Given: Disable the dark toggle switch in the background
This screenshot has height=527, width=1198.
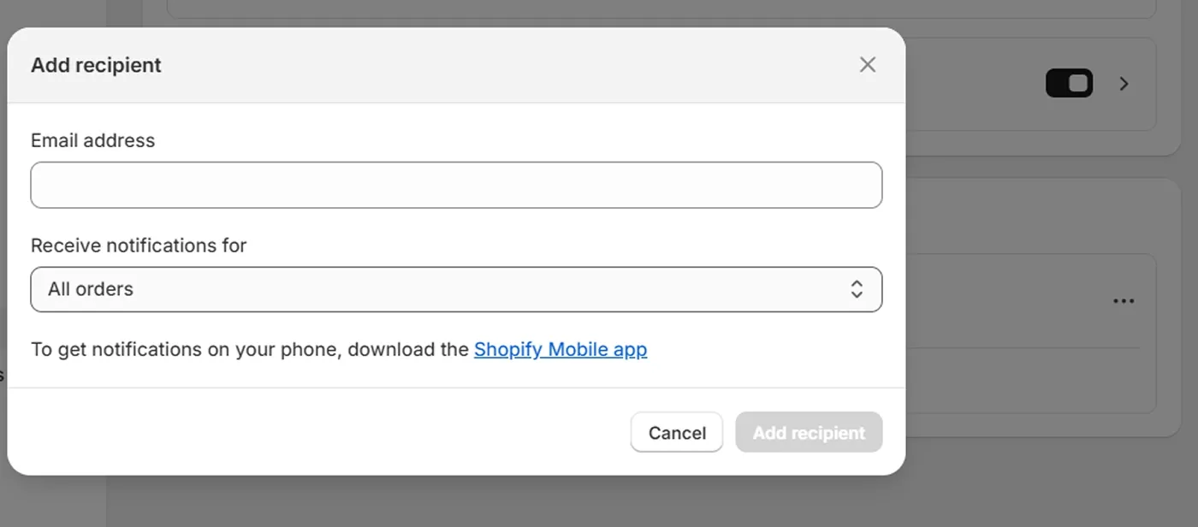Looking at the screenshot, I should pyautogui.click(x=1069, y=83).
